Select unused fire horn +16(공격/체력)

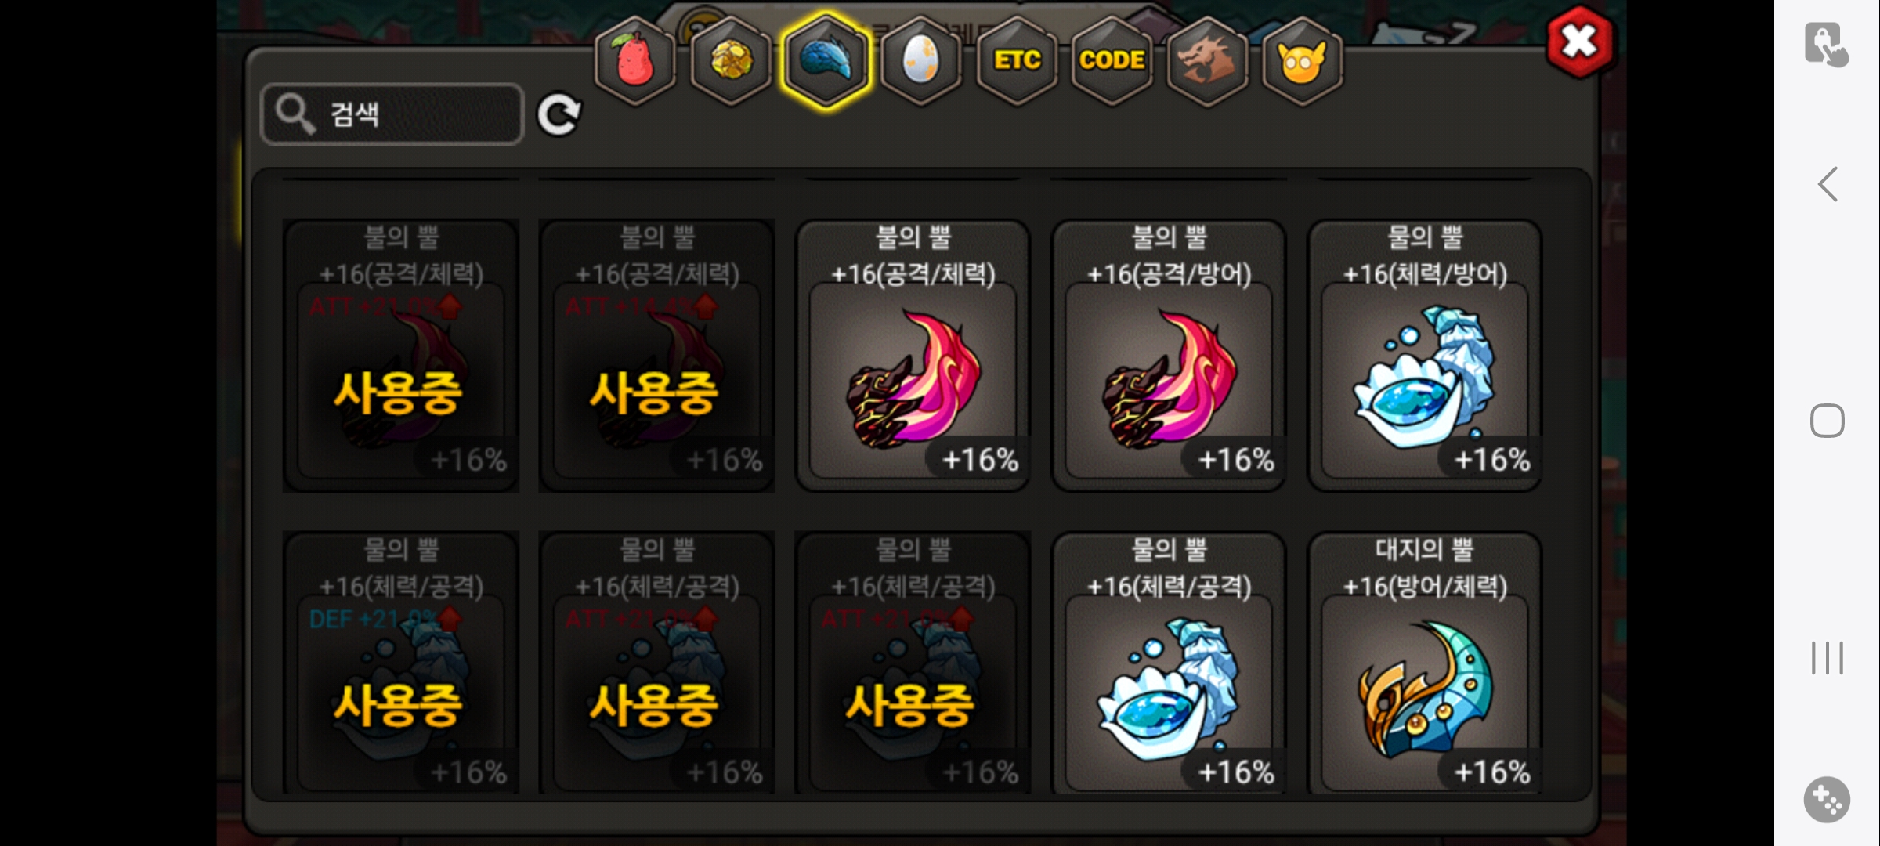[x=913, y=356]
